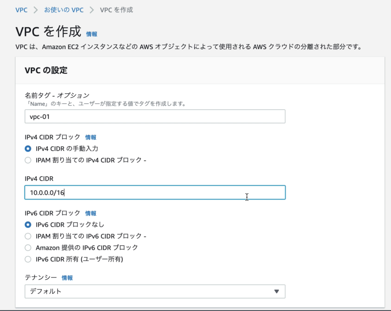Click the テナンシー dropdown arrow icon
The height and width of the screenshot is (311, 391).
point(276,291)
